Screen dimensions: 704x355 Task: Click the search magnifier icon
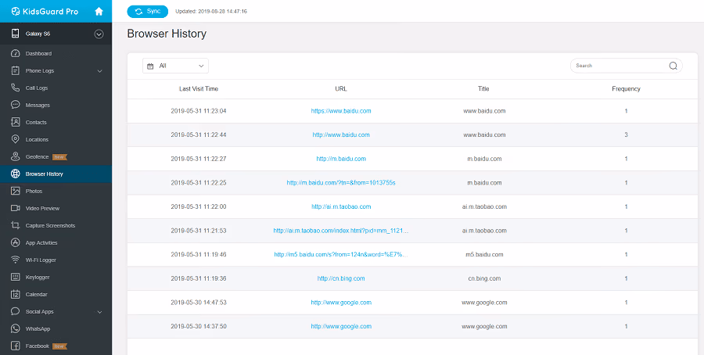(673, 66)
